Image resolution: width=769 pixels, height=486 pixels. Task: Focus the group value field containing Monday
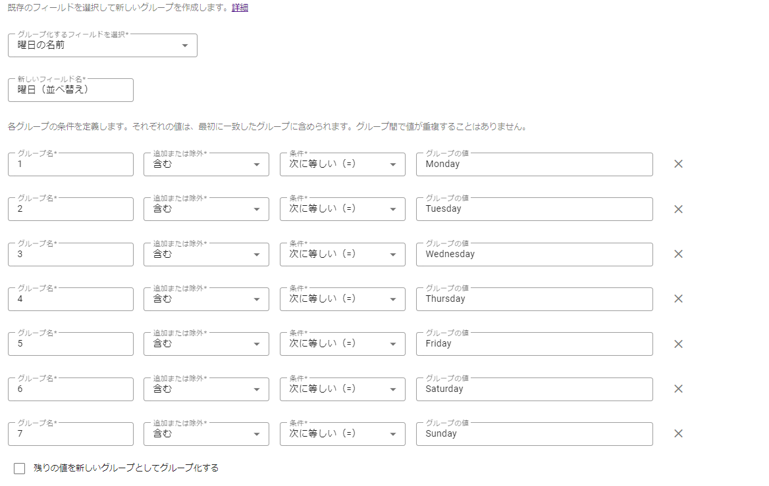[x=534, y=164]
